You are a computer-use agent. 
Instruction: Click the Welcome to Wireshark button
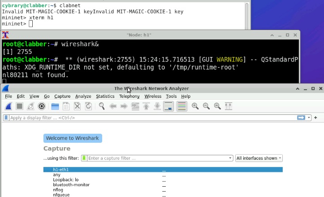tap(73, 138)
